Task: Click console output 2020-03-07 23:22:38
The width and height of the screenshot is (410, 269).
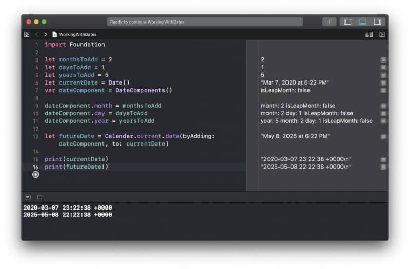Action: click(x=68, y=208)
